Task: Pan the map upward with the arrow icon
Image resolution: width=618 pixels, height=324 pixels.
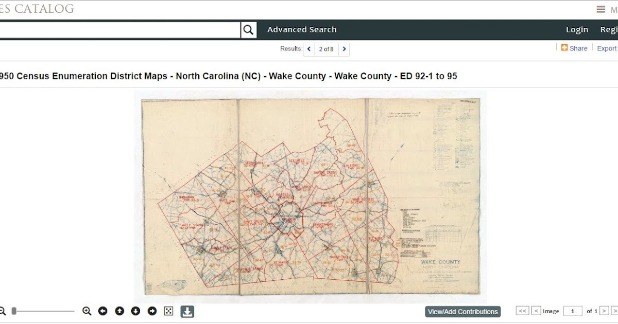Action: 119,311
